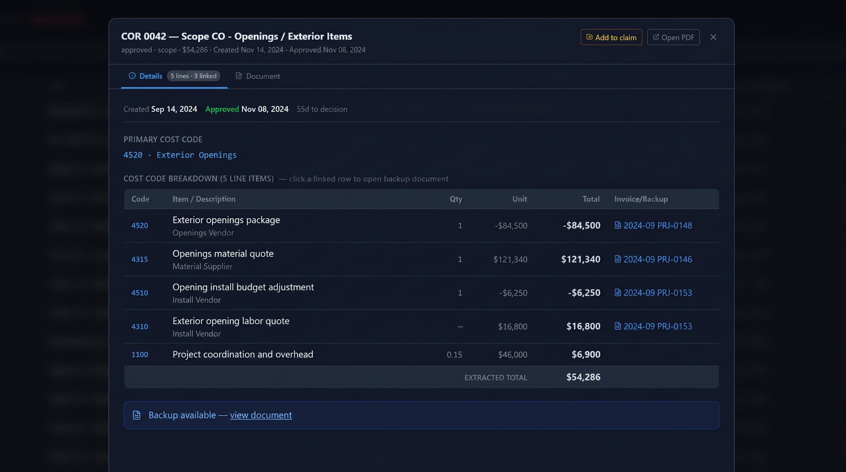This screenshot has width=846, height=472.
Task: Click the 0.15 quantity value
Action: (x=454, y=355)
